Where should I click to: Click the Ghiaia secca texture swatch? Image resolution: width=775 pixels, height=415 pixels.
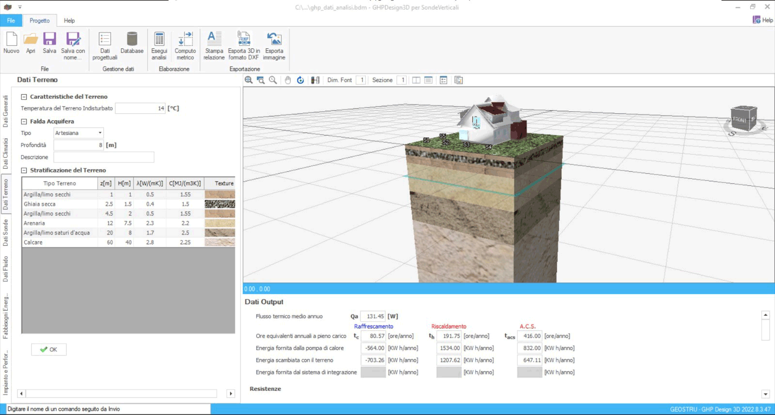click(219, 204)
